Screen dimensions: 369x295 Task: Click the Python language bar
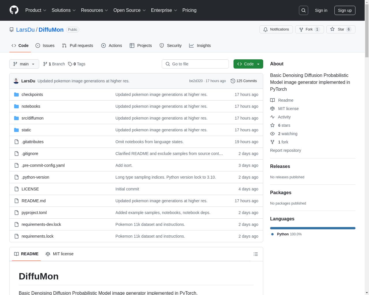tap(313, 228)
